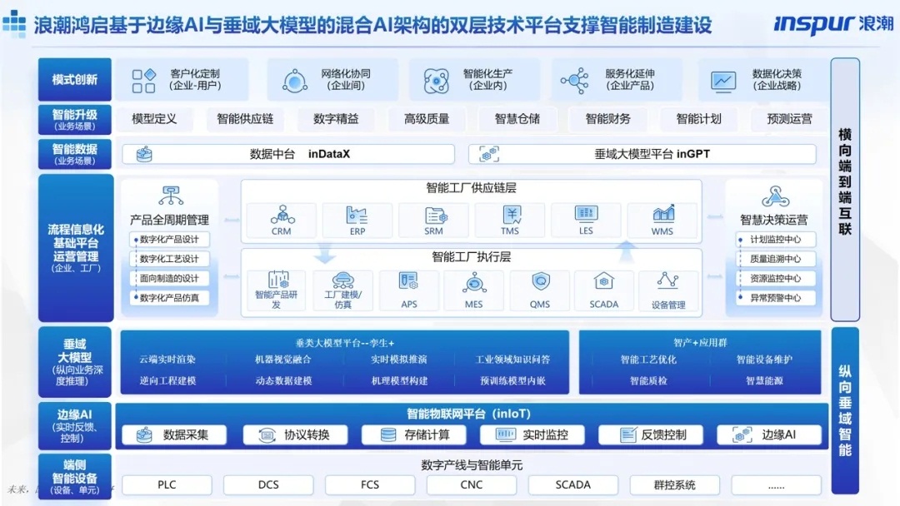Select the 流程信息化基础平台运营管理 header
This screenshot has height=506, width=900.
[x=75, y=248]
